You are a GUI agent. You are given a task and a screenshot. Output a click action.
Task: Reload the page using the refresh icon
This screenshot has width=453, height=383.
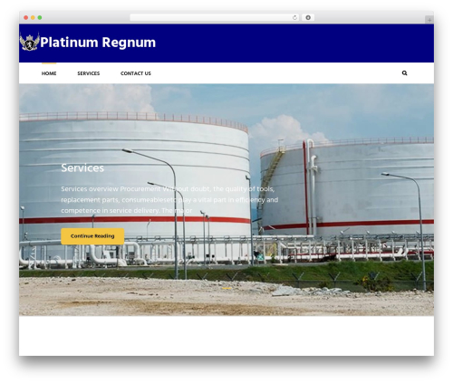point(294,18)
